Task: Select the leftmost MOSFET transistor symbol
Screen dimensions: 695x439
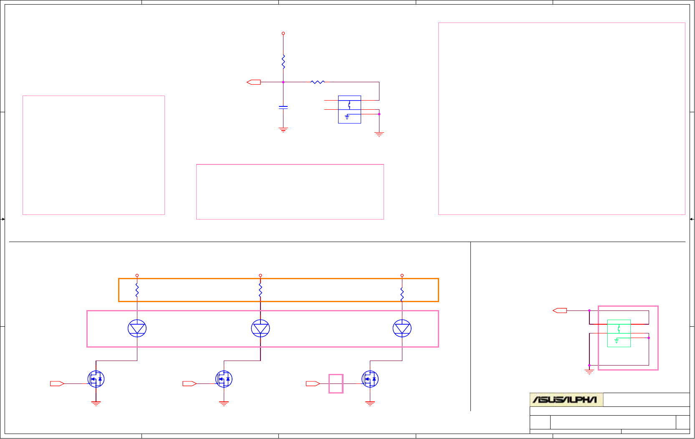Action: pyautogui.click(x=96, y=379)
